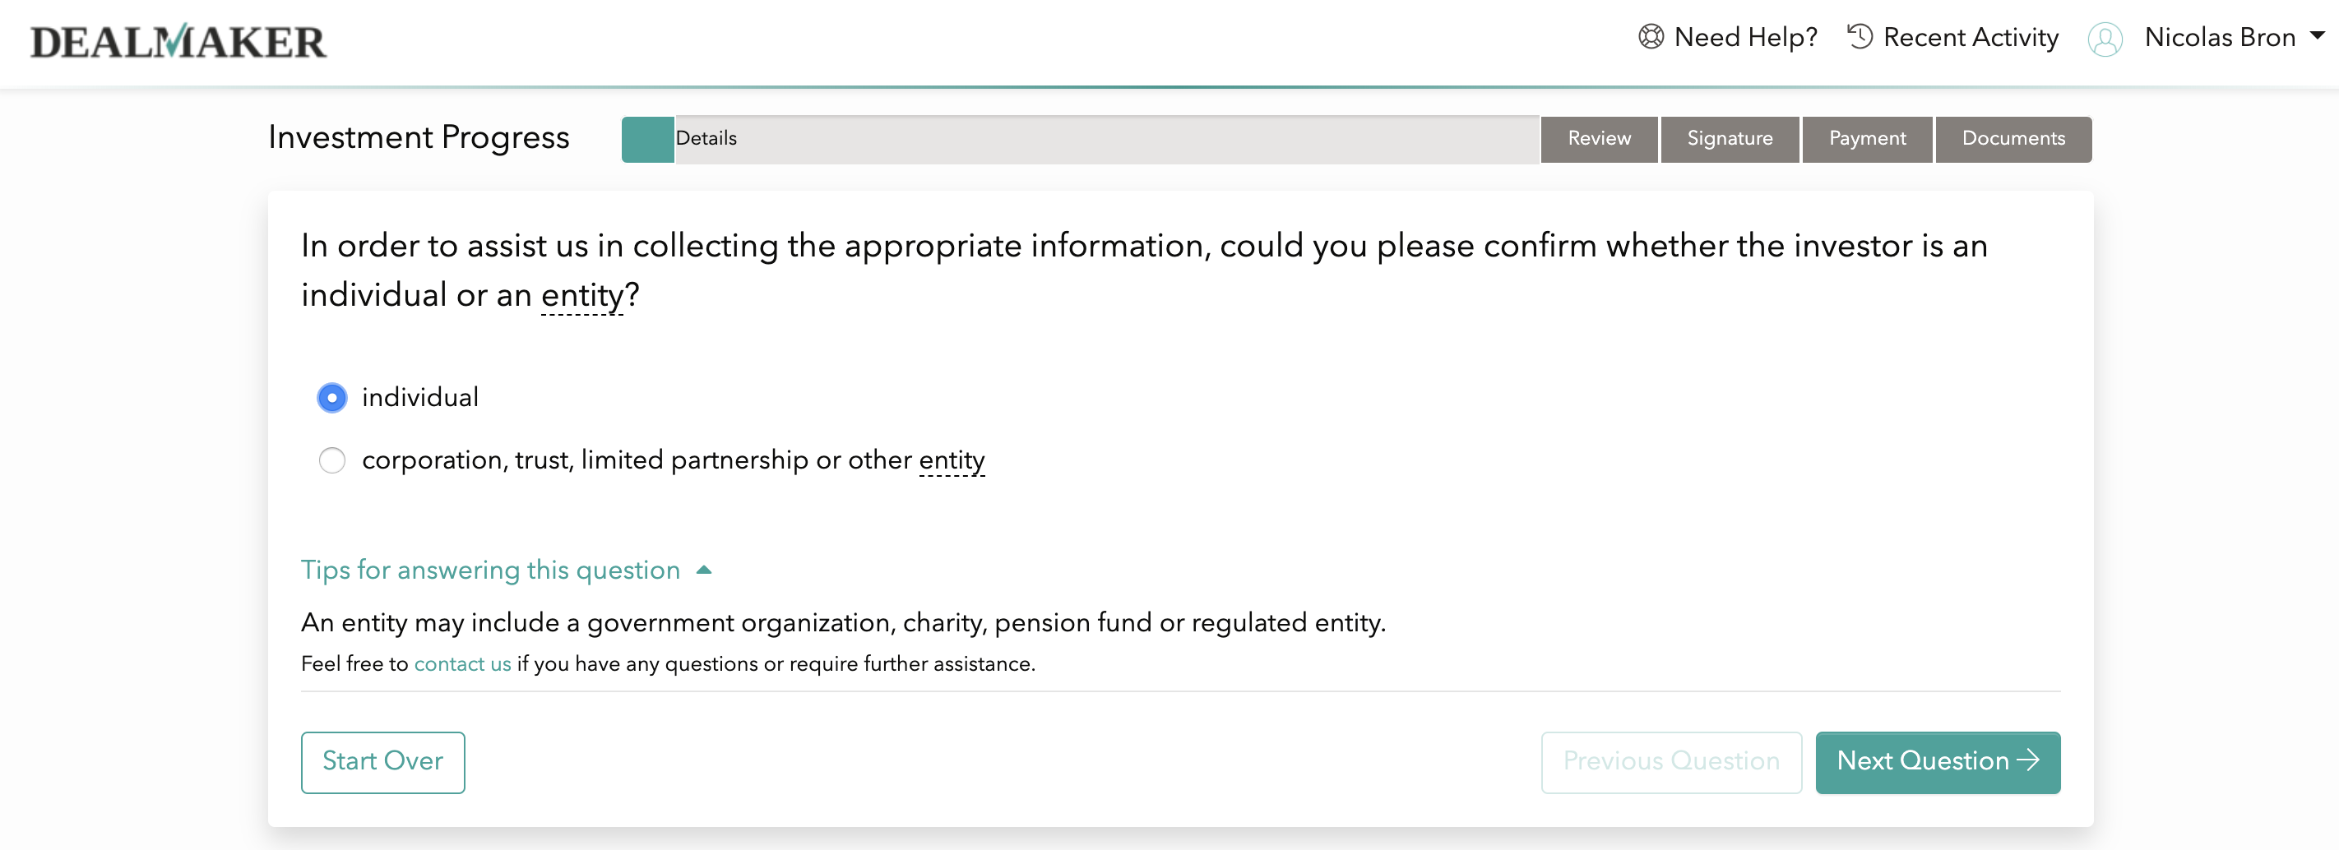Click the Recent Activity clock icon

(x=1860, y=37)
